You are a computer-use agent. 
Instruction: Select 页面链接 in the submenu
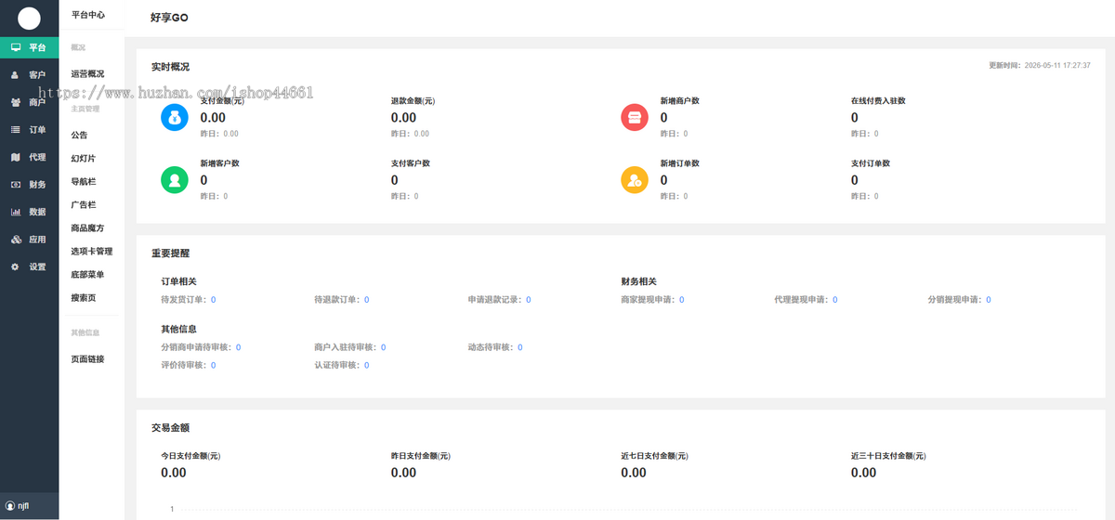coord(88,358)
